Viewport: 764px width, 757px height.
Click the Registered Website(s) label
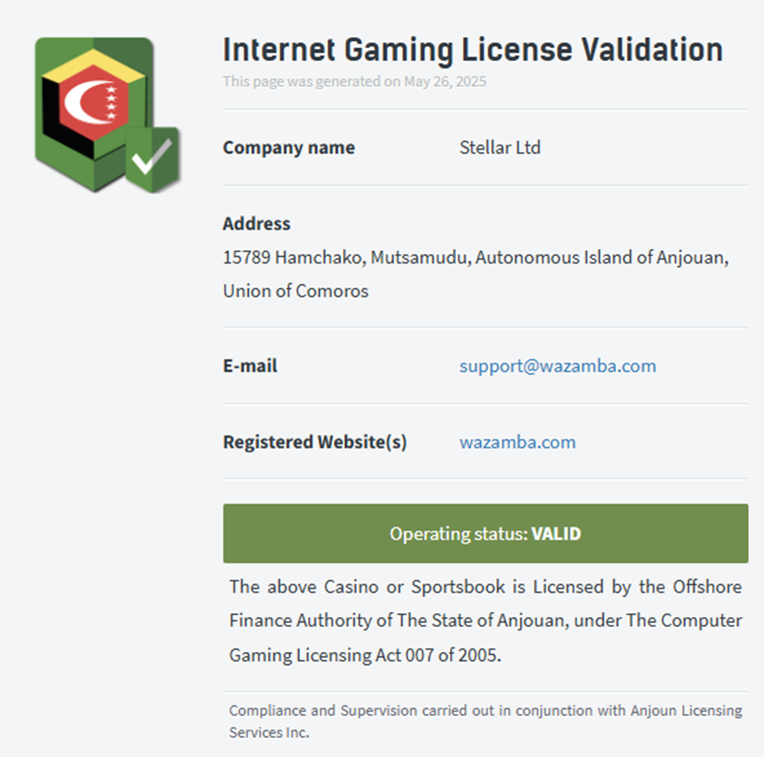pyautogui.click(x=315, y=441)
